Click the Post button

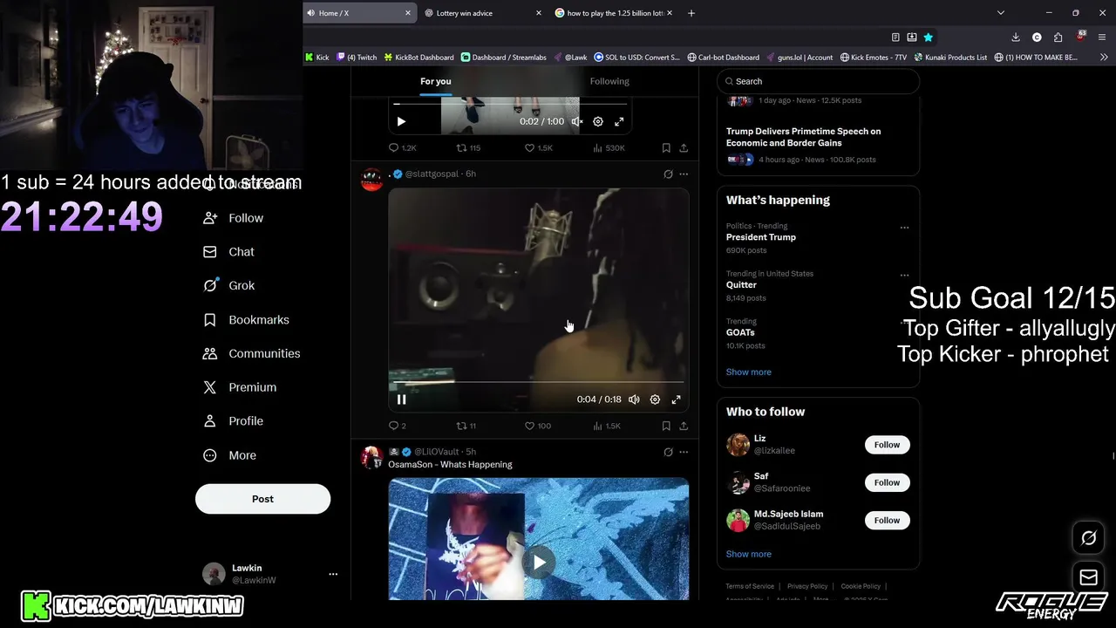click(x=262, y=499)
